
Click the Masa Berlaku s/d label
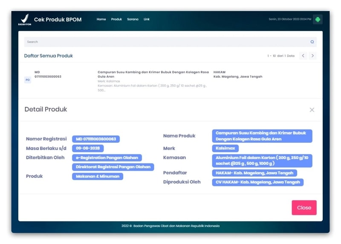pyautogui.click(x=46, y=148)
